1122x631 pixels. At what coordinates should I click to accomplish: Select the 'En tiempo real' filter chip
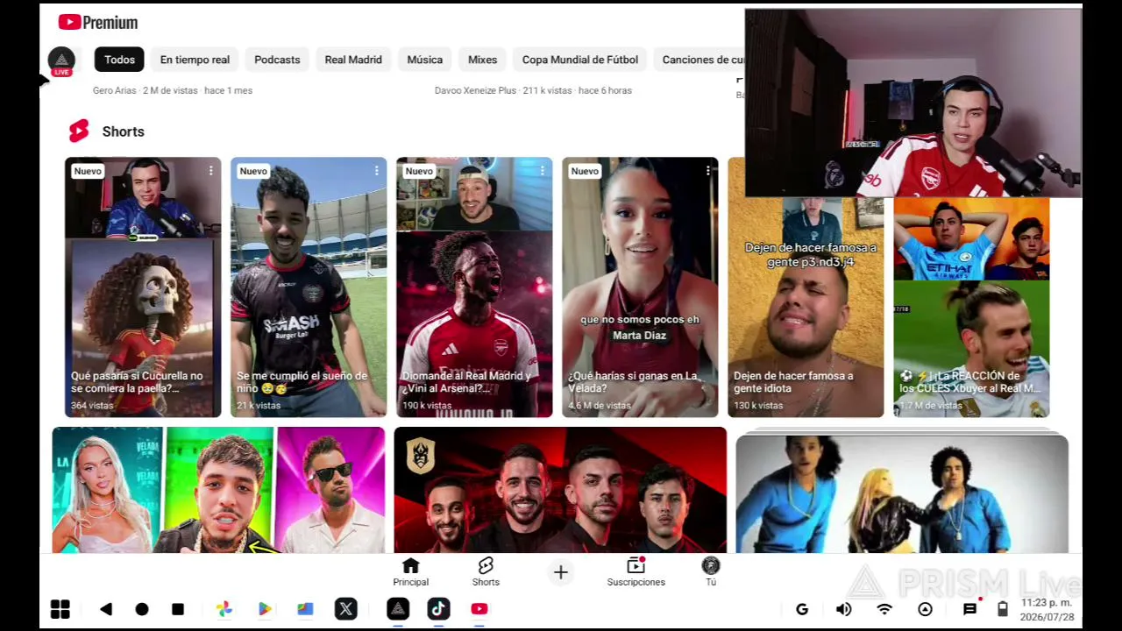pos(195,60)
